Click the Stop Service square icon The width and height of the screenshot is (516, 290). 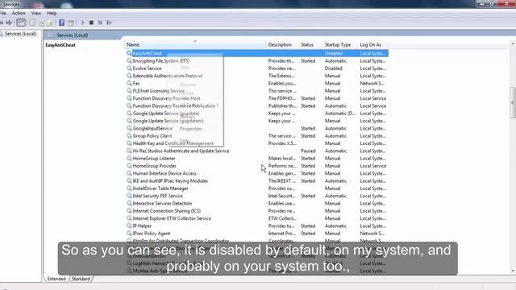91,23
